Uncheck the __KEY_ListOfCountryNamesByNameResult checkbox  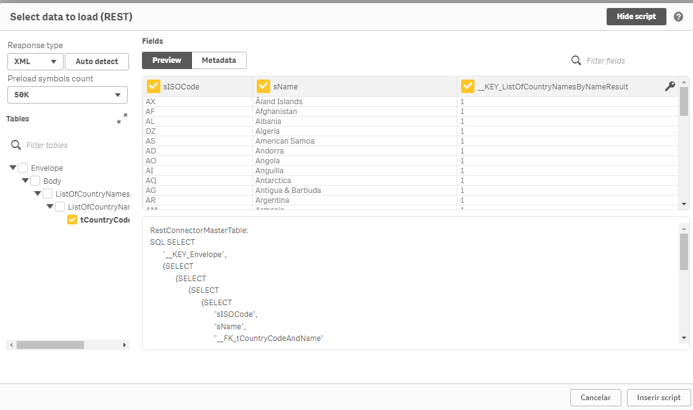pyautogui.click(x=468, y=86)
